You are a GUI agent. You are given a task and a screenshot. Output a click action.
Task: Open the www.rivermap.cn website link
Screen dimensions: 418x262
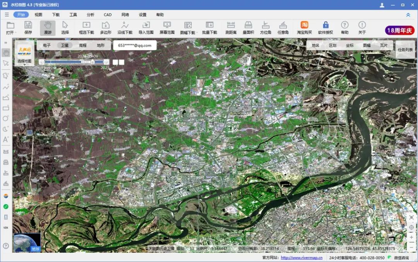(302, 258)
